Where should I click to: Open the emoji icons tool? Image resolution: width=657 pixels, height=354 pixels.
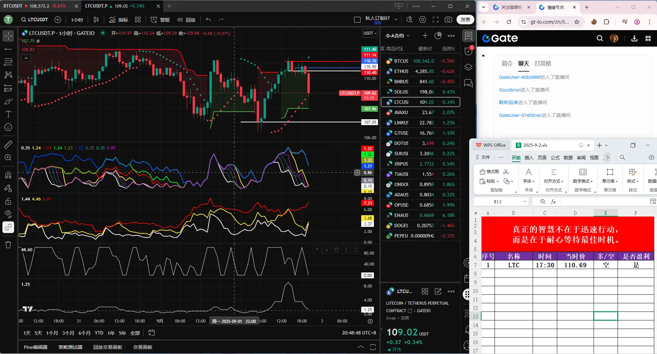pos(8,127)
